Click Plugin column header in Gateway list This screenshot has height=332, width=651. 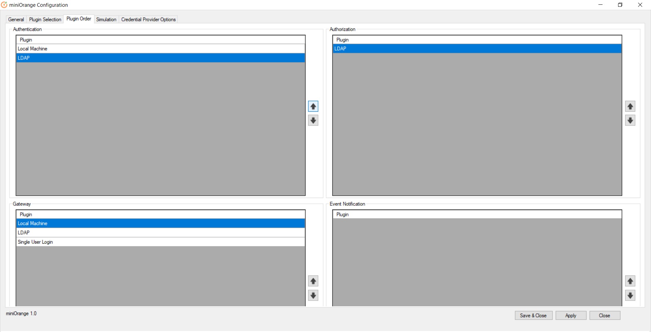point(161,215)
